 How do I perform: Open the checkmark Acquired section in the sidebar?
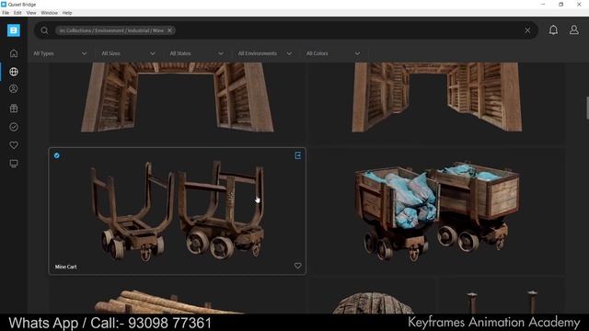[14, 127]
